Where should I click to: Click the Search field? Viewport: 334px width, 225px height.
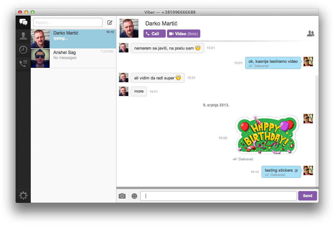[x=68, y=22]
